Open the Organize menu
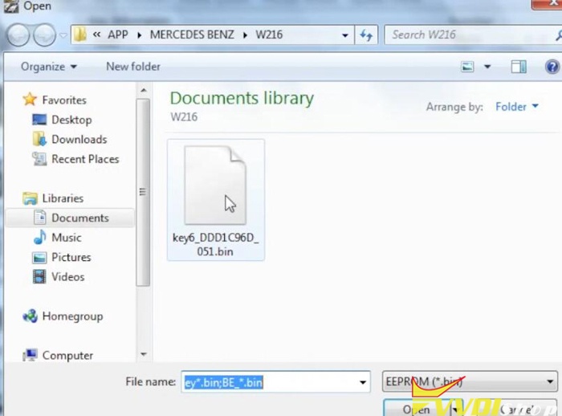562x416 pixels. pyautogui.click(x=49, y=67)
